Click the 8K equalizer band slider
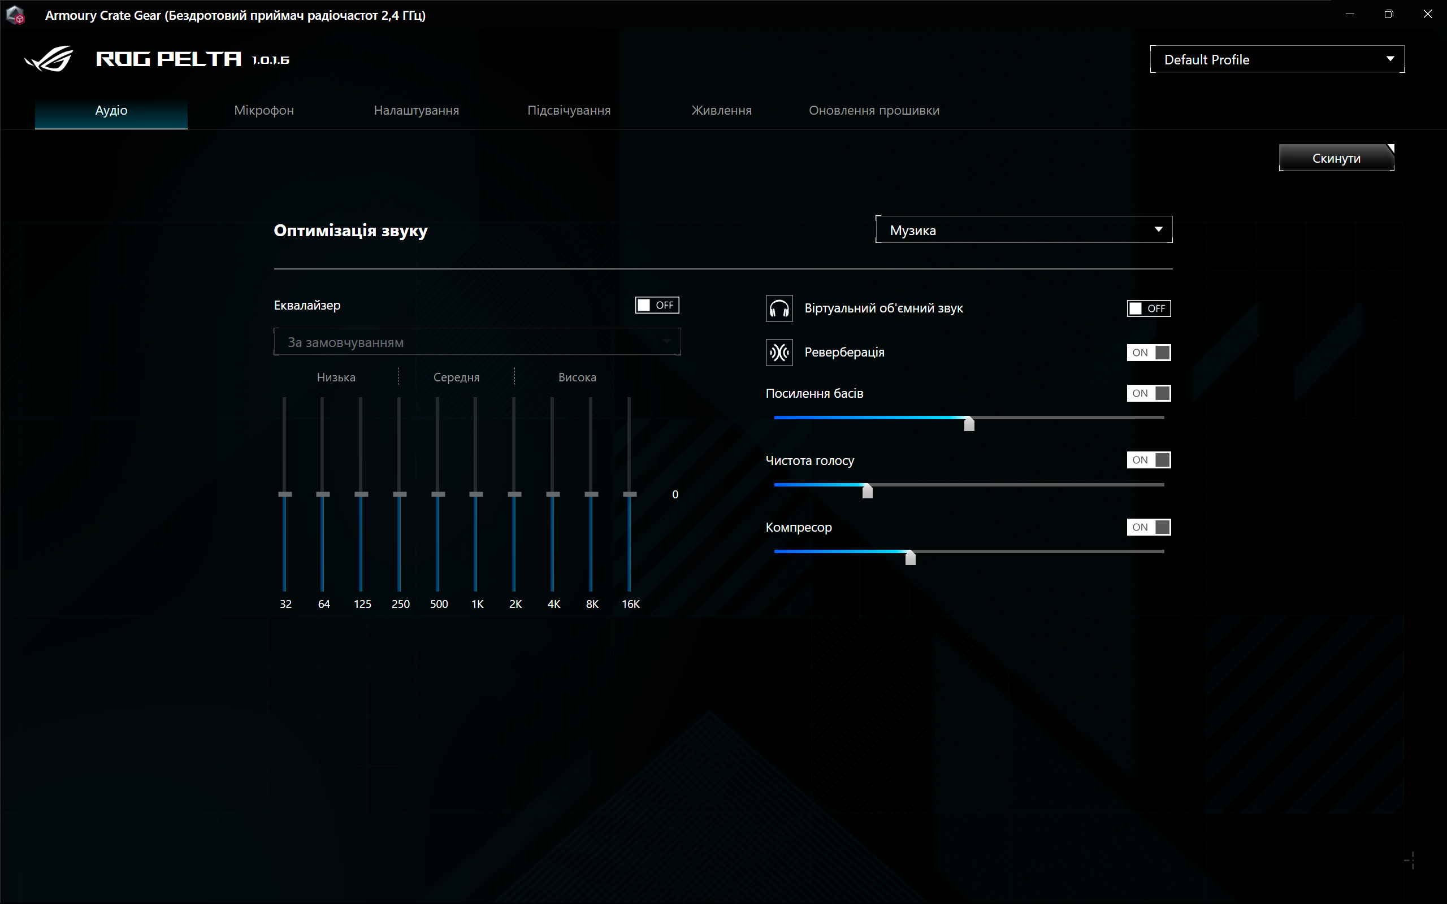Viewport: 1447px width, 904px height. click(591, 494)
